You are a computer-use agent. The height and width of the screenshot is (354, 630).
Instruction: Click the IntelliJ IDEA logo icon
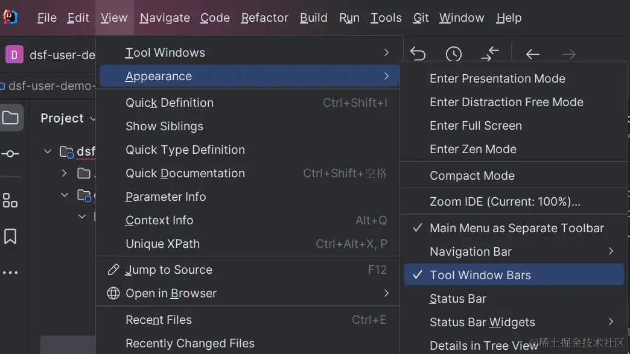10,17
